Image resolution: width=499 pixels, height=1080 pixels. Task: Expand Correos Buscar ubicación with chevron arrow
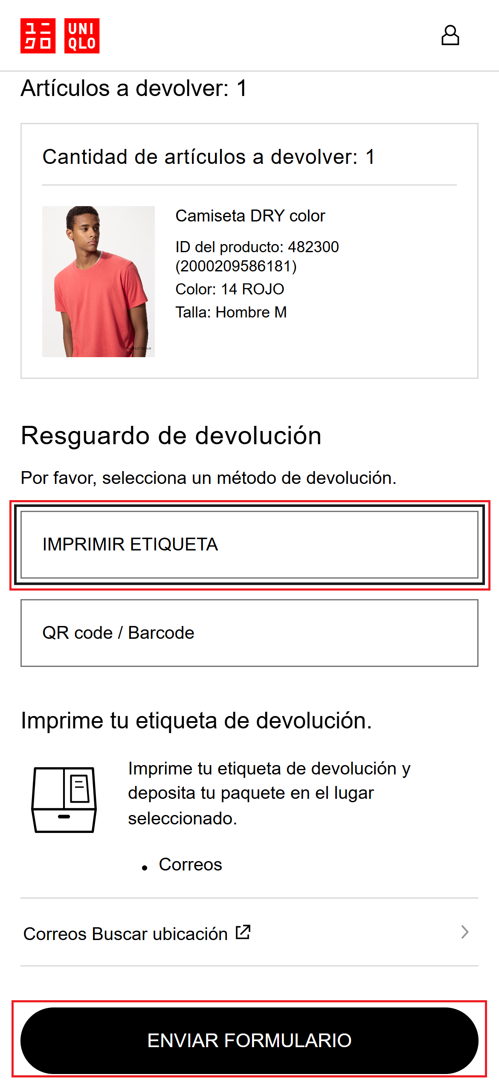tap(465, 932)
